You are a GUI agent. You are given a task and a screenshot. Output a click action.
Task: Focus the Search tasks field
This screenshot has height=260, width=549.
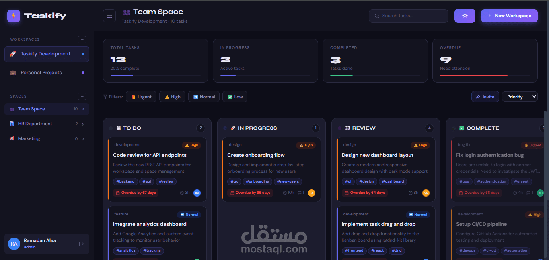pos(408,16)
